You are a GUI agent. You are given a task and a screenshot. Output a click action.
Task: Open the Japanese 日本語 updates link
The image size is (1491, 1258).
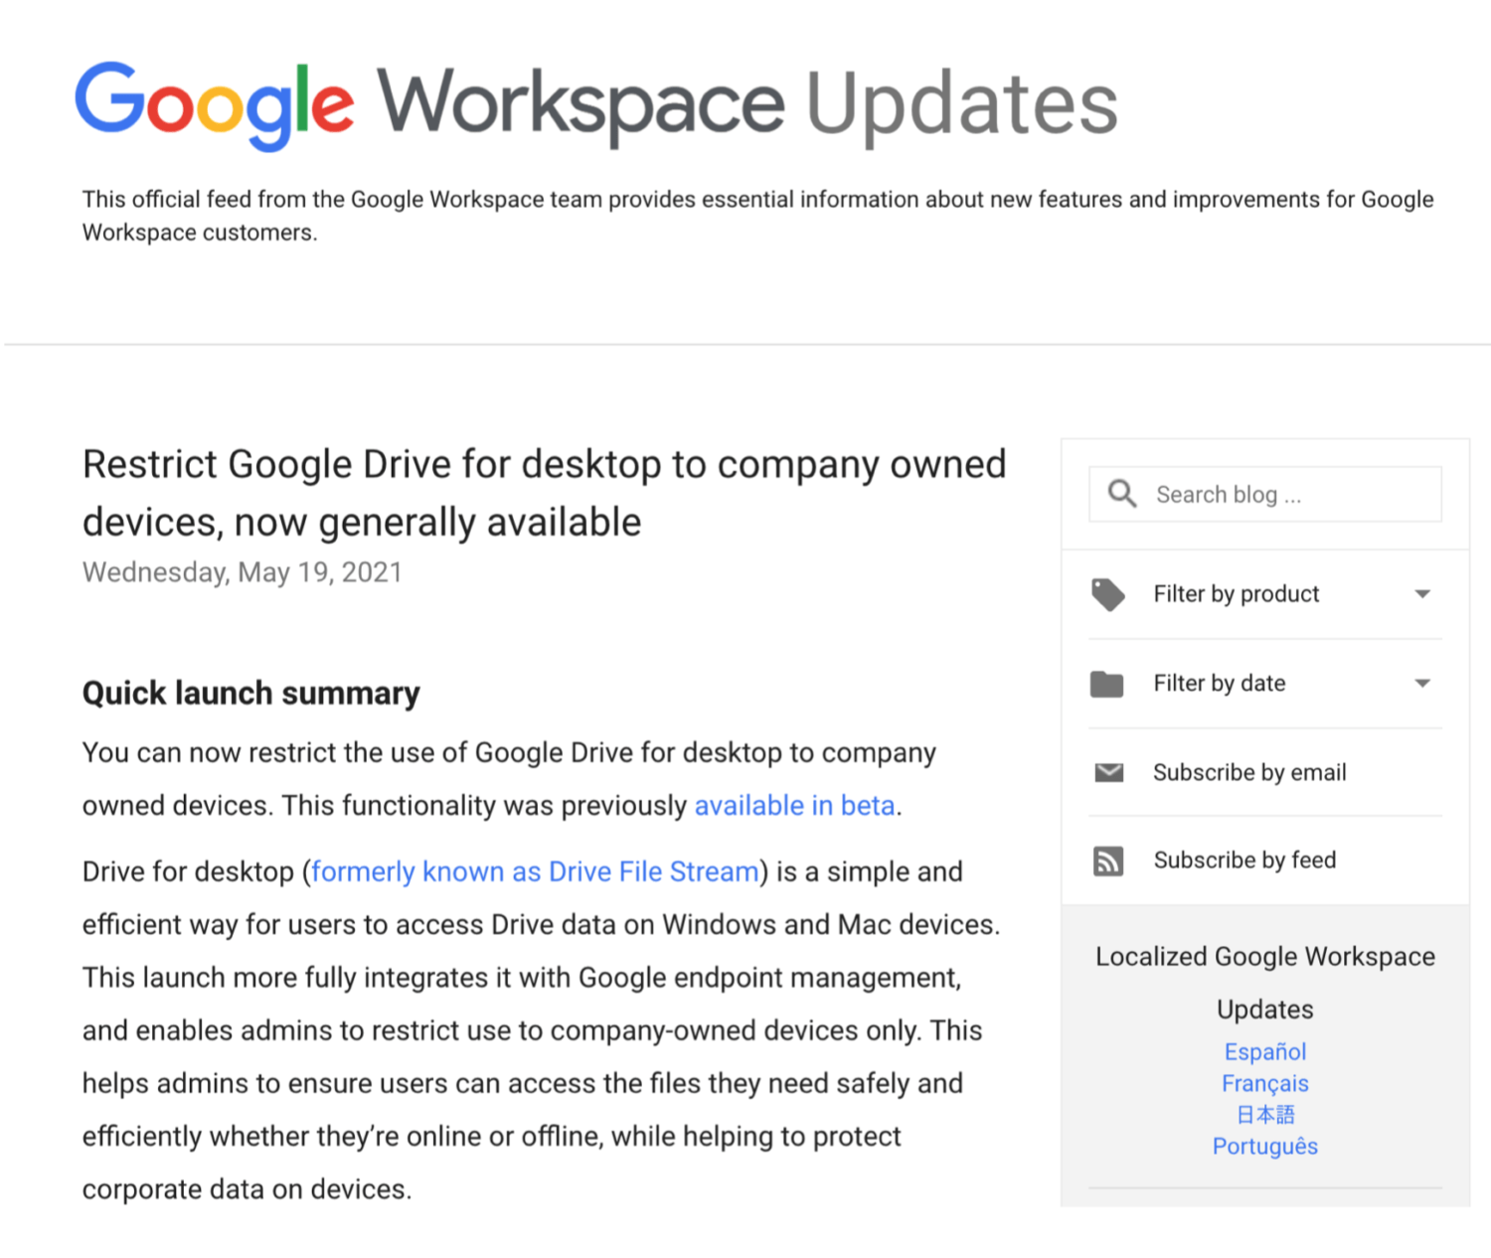(x=1264, y=1115)
